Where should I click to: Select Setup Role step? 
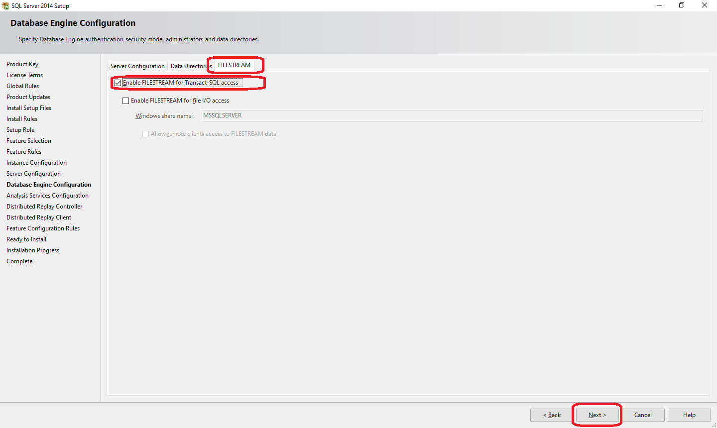[20, 130]
